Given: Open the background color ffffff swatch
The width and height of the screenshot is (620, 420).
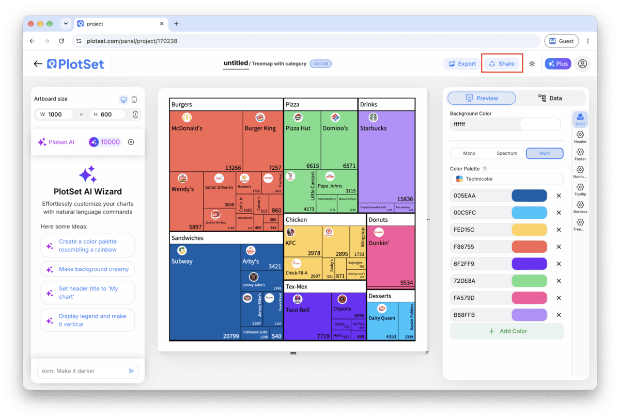Looking at the screenshot, I should tap(539, 124).
